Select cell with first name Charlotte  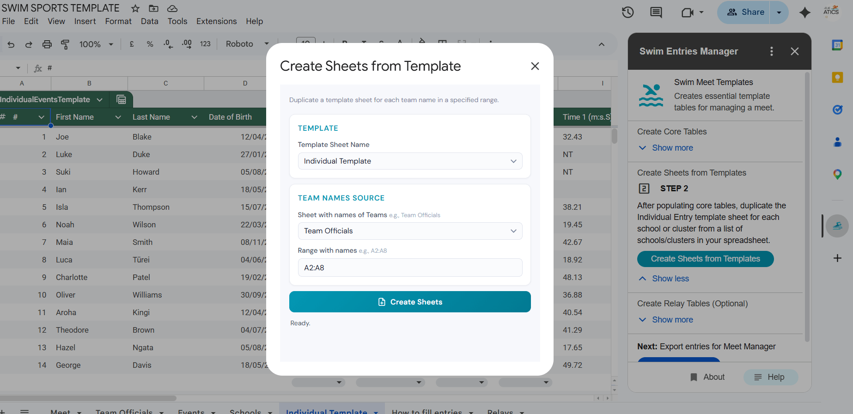89,277
